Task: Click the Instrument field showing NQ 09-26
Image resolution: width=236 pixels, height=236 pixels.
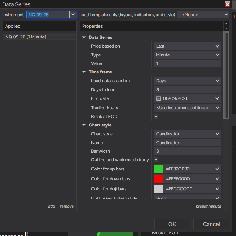Action: (48, 15)
